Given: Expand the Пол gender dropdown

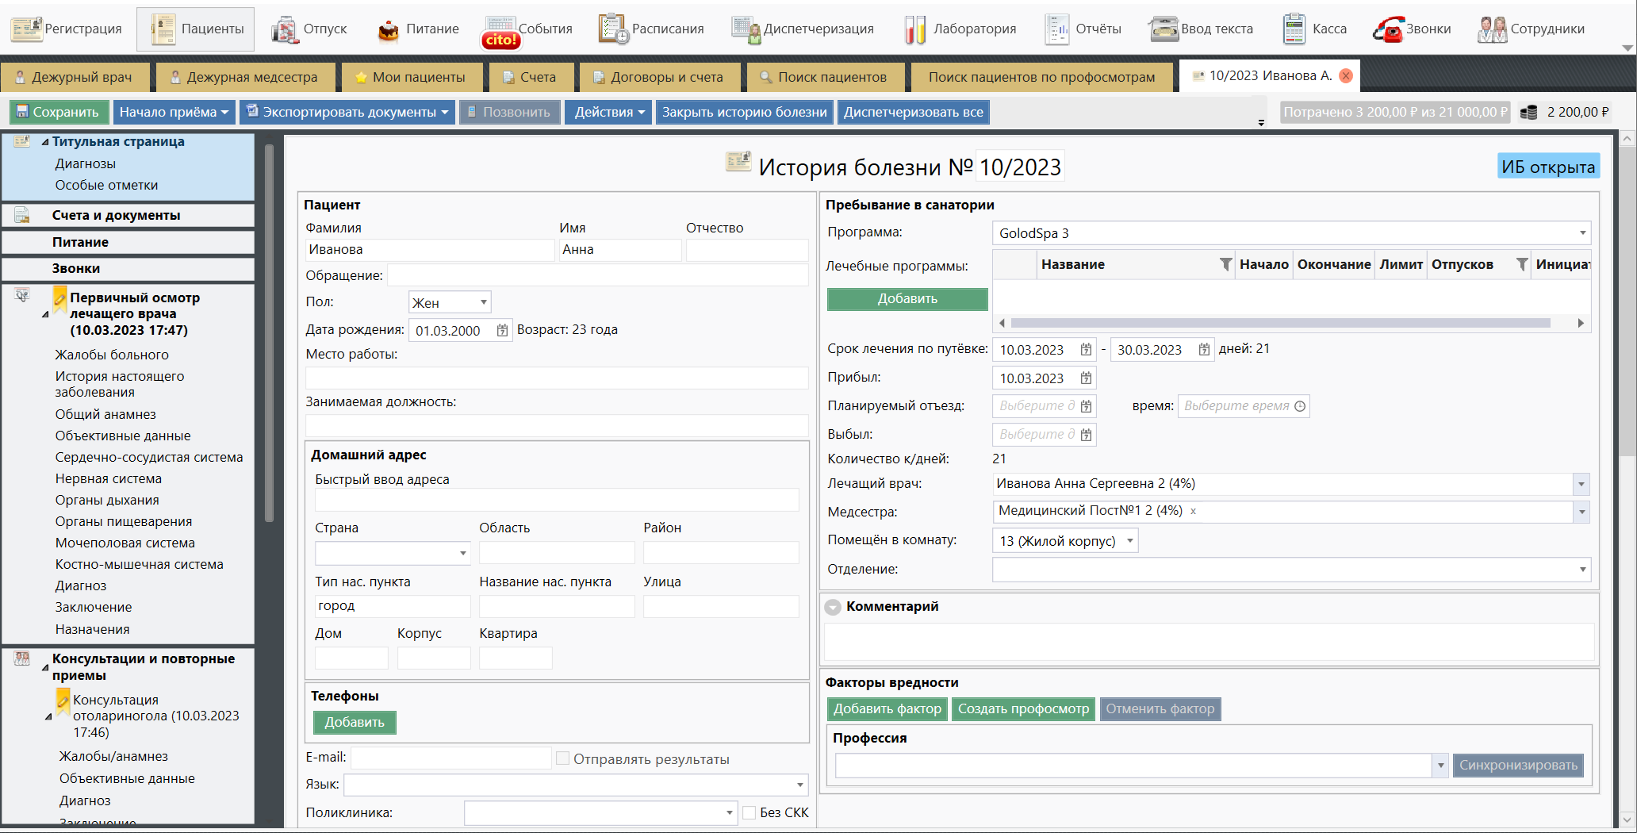Looking at the screenshot, I should (x=483, y=302).
